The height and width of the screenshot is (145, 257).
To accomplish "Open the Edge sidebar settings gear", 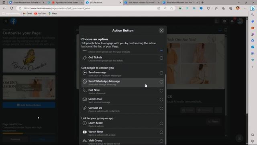I will click(253, 141).
